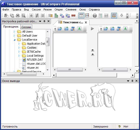Merge to left with arrow button

pos(92,54)
